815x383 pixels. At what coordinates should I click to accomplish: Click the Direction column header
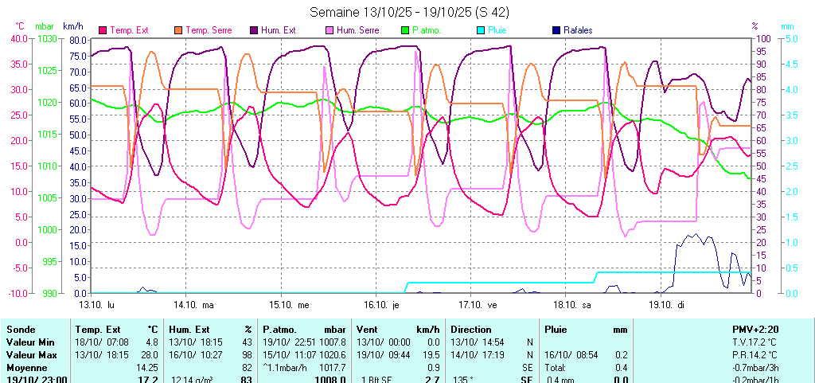coord(471,329)
